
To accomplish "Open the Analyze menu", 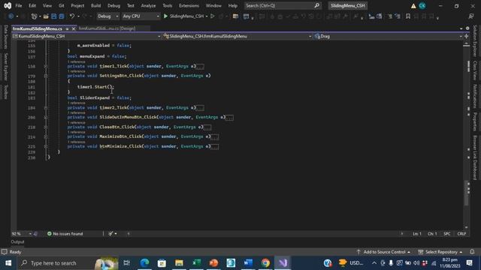I will tap(148, 5).
